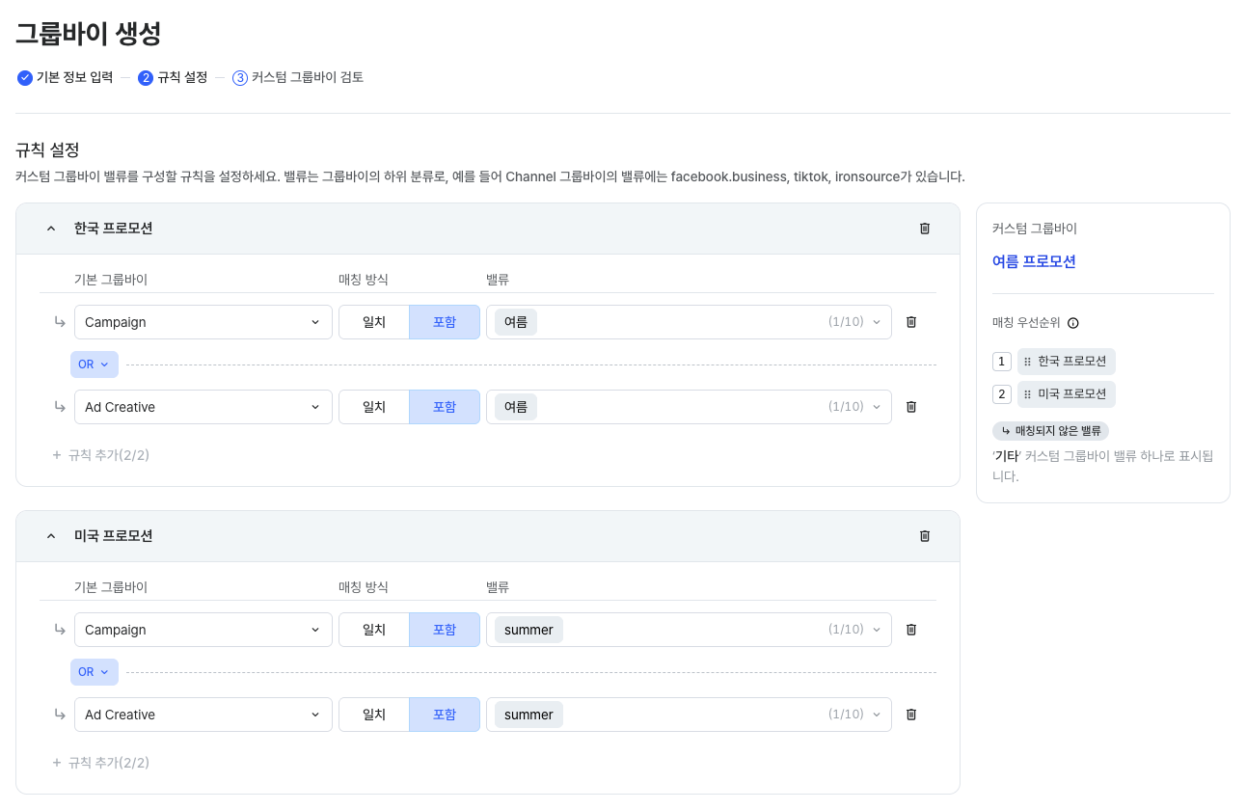
Task: Collapse the 한국 프로모션 section
Action: [x=51, y=229]
